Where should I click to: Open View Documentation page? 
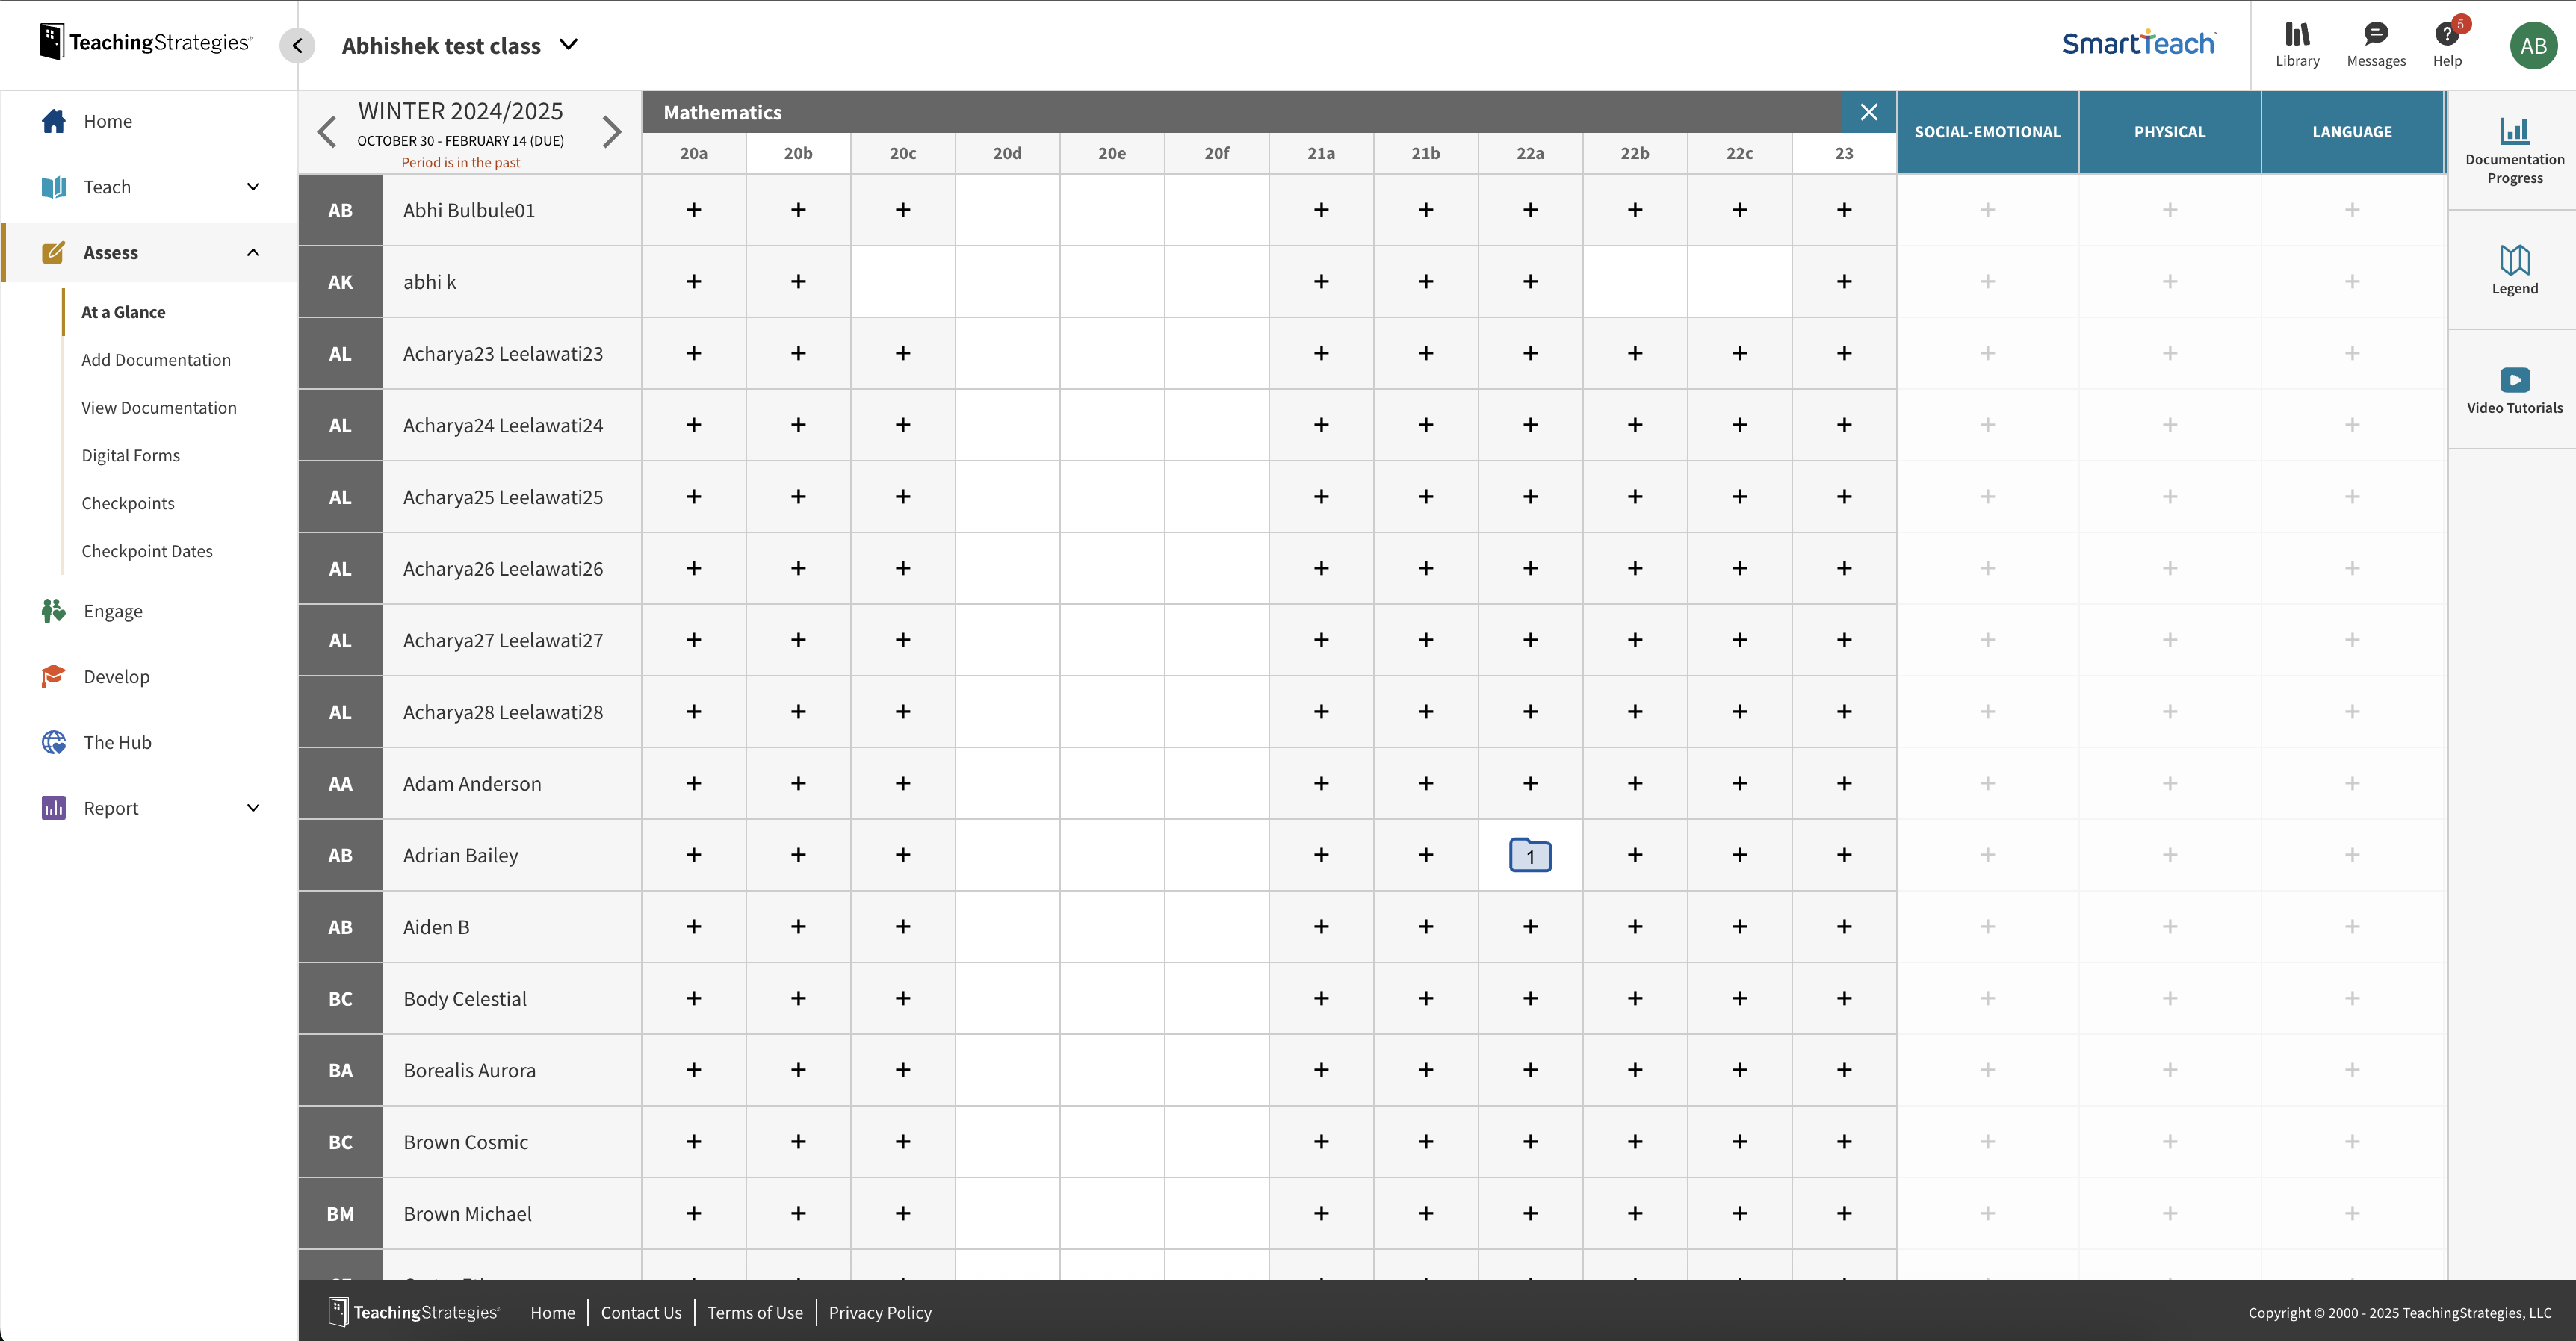(159, 408)
